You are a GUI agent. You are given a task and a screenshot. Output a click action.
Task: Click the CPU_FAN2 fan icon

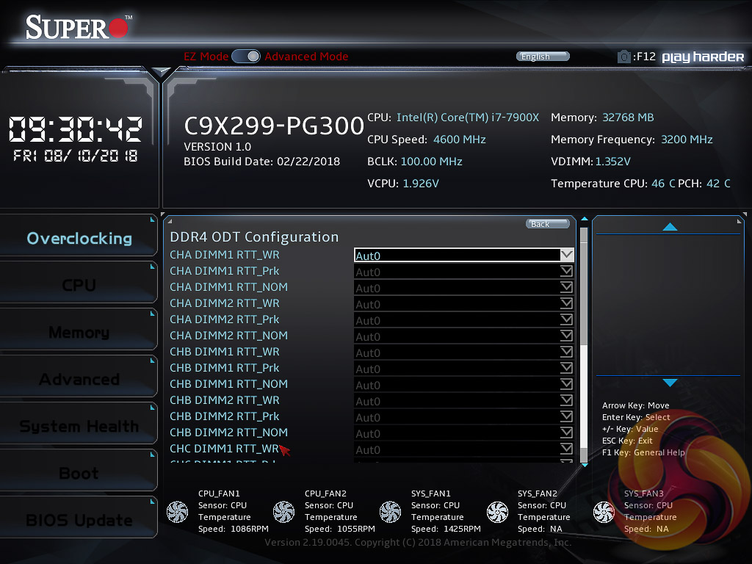click(284, 512)
